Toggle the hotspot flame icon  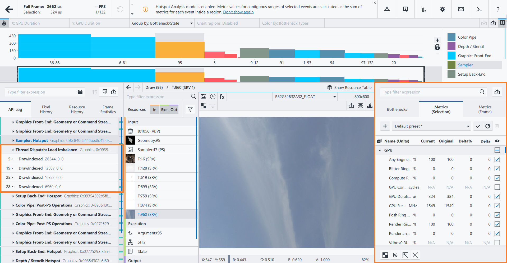point(4,23)
